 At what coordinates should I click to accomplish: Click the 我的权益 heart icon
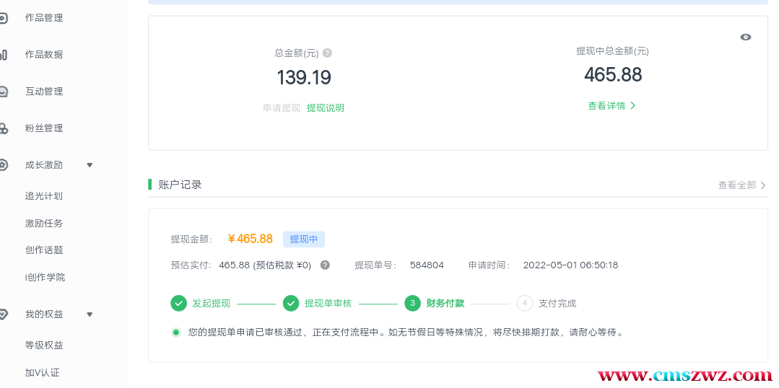(4, 314)
